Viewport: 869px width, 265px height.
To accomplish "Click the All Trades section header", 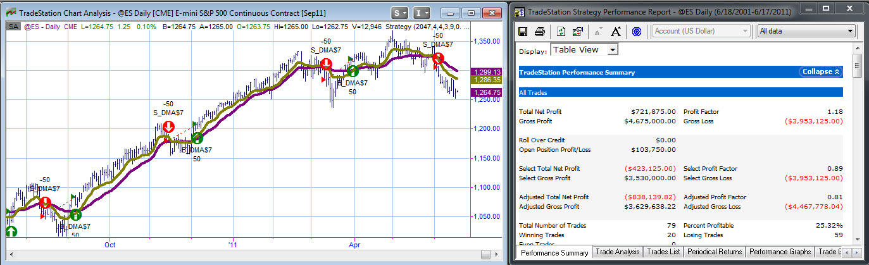I will coord(680,92).
